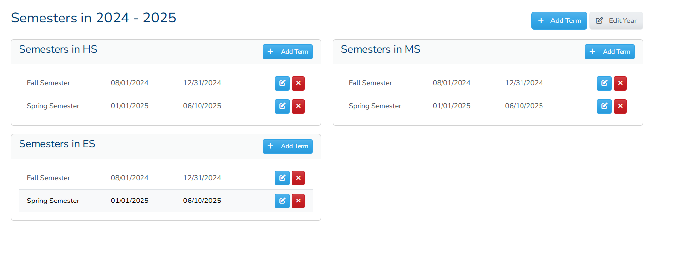Select the HS Fall Semester row label
The width and height of the screenshot is (683, 261).
click(48, 83)
